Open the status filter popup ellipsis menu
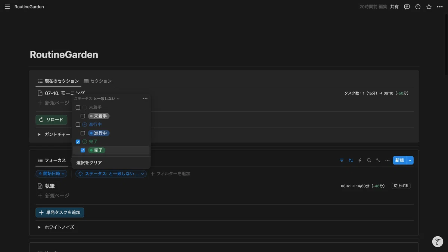Viewport: 448px width, 252px height. (145, 98)
